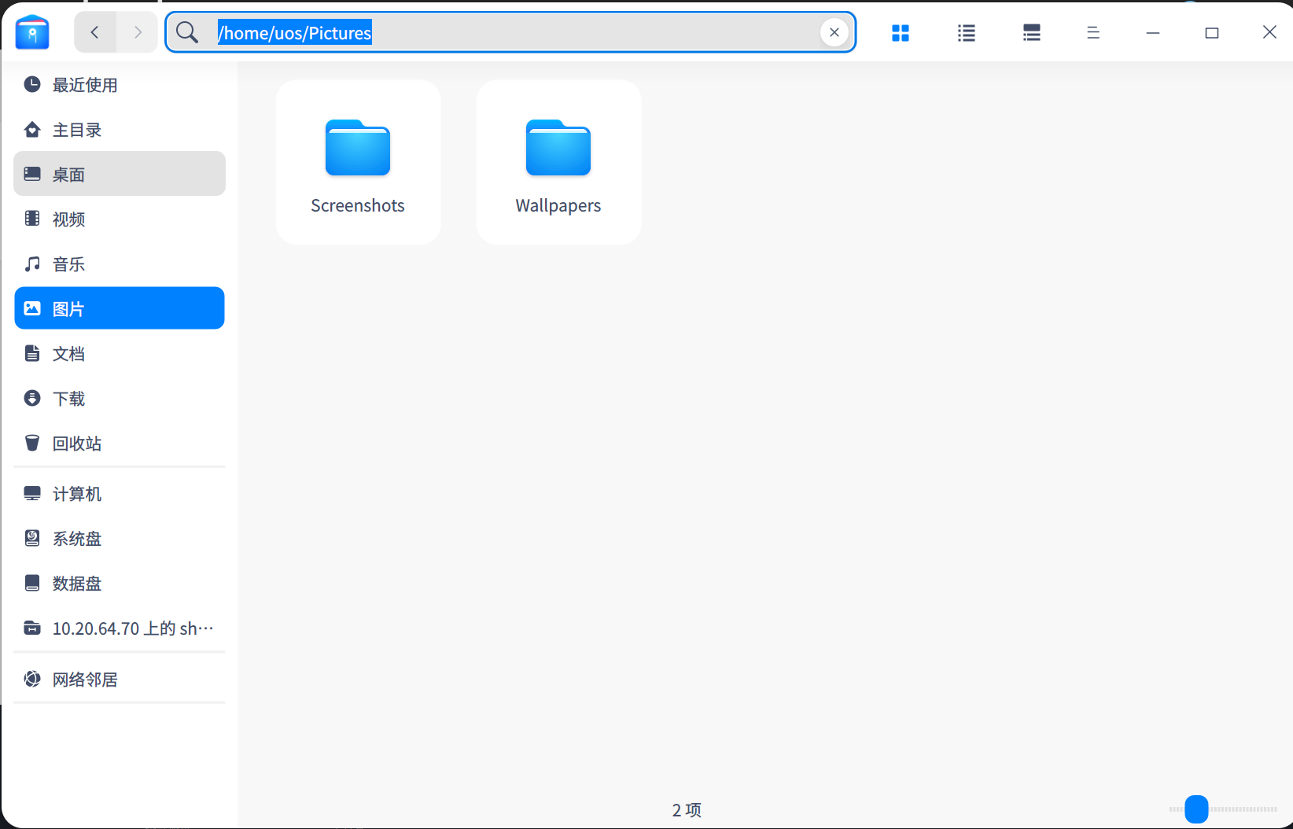Image resolution: width=1293 pixels, height=829 pixels.
Task: Switch to tree list view
Action: pyautogui.click(x=1032, y=32)
